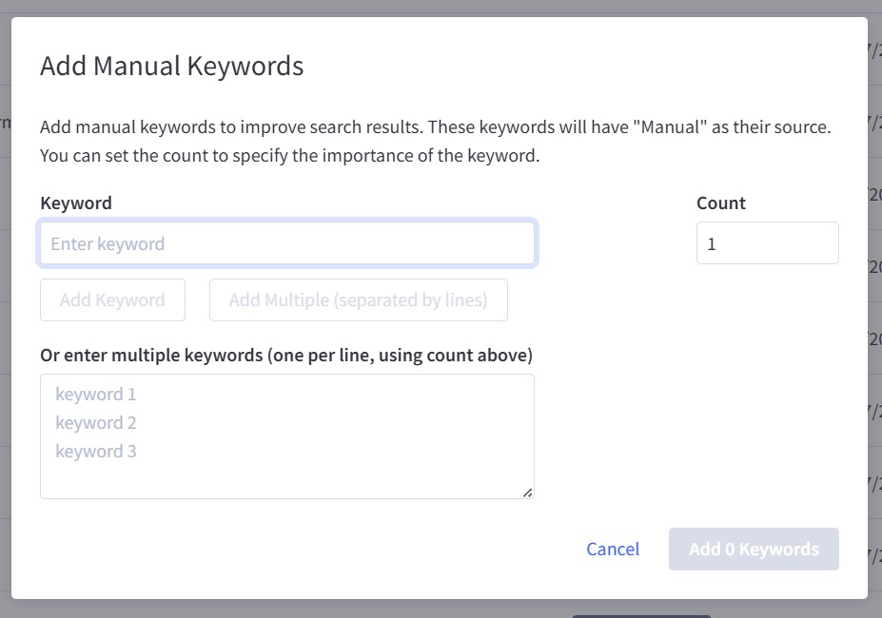Viewport: 882px width, 618px height.
Task: Click the Add Manual Keywords heading
Action: [171, 66]
